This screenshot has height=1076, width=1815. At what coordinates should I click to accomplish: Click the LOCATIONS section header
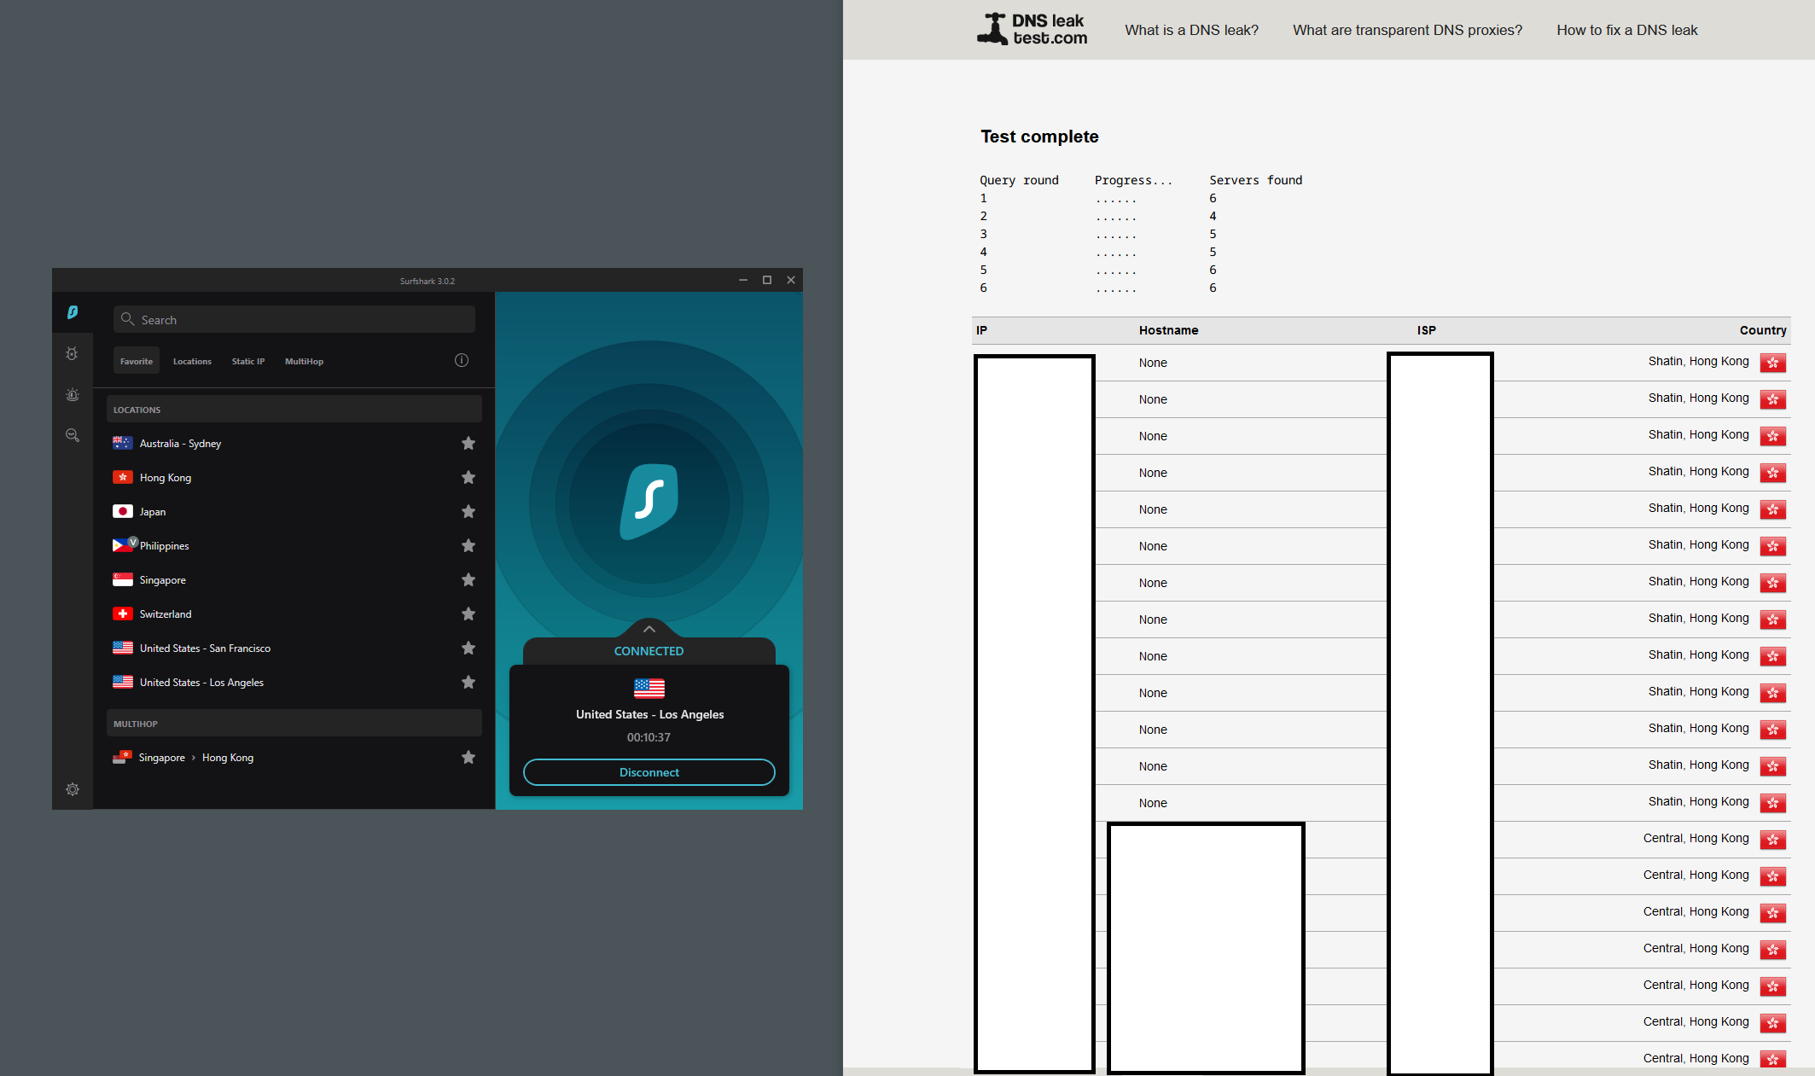[x=294, y=409]
